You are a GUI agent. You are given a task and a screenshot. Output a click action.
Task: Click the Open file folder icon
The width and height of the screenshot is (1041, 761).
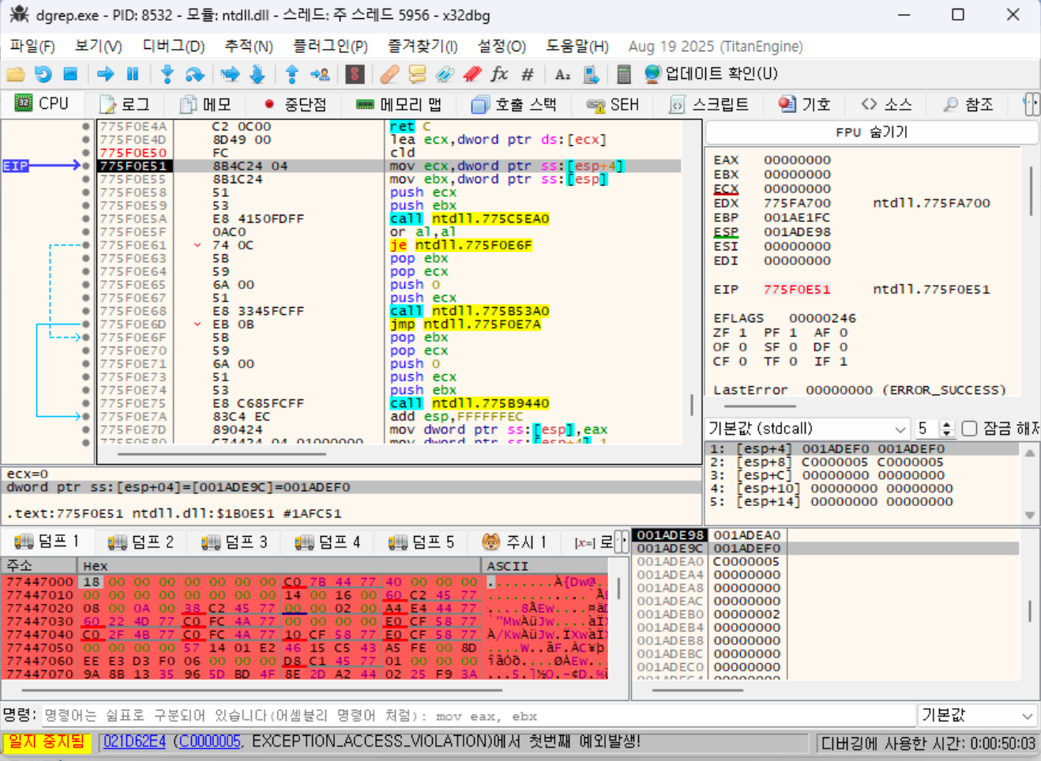[16, 74]
